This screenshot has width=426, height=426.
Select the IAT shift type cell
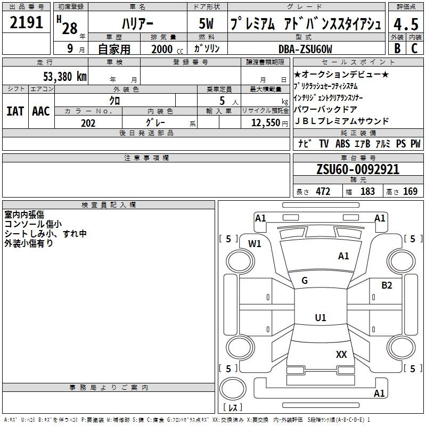[x=15, y=111]
